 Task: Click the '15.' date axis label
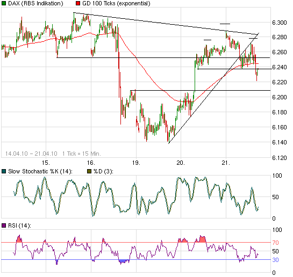(x=46, y=163)
